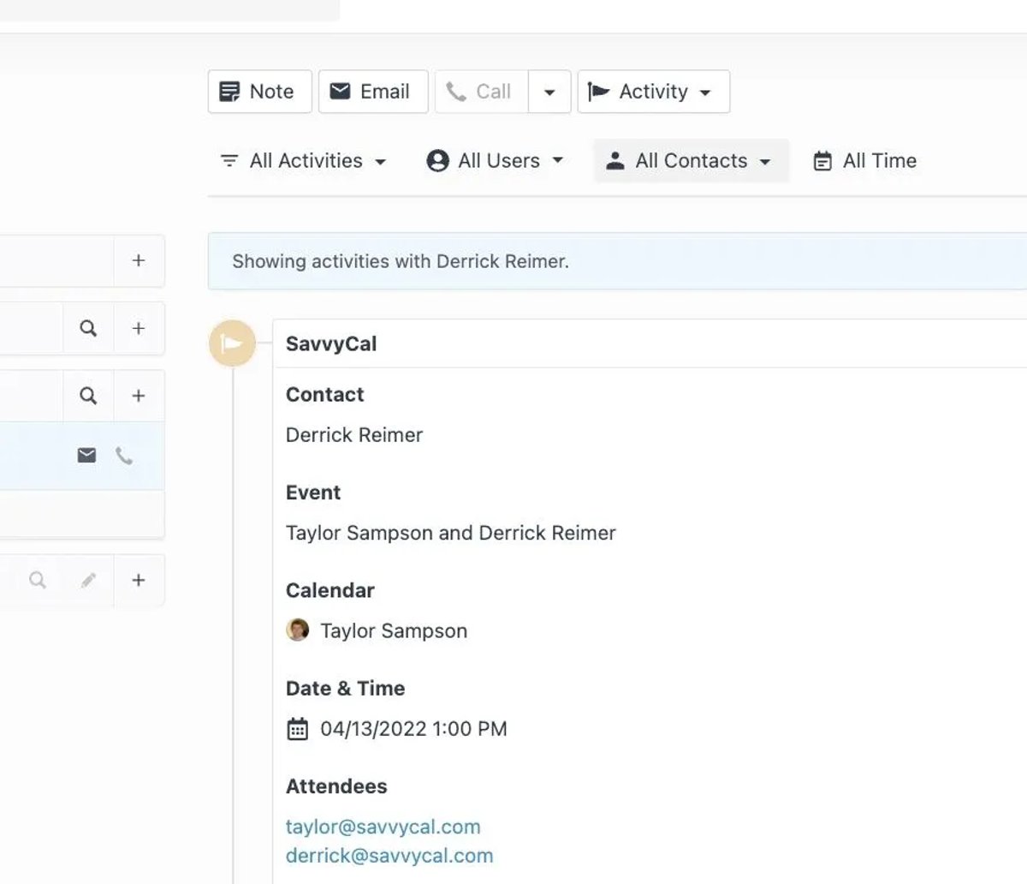Click the calendar icon beside 04/13/2022
1027x884 pixels.
[297, 729]
